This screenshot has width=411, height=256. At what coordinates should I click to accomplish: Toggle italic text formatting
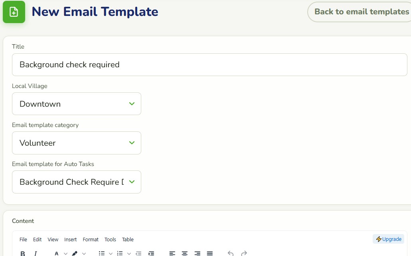coord(36,253)
